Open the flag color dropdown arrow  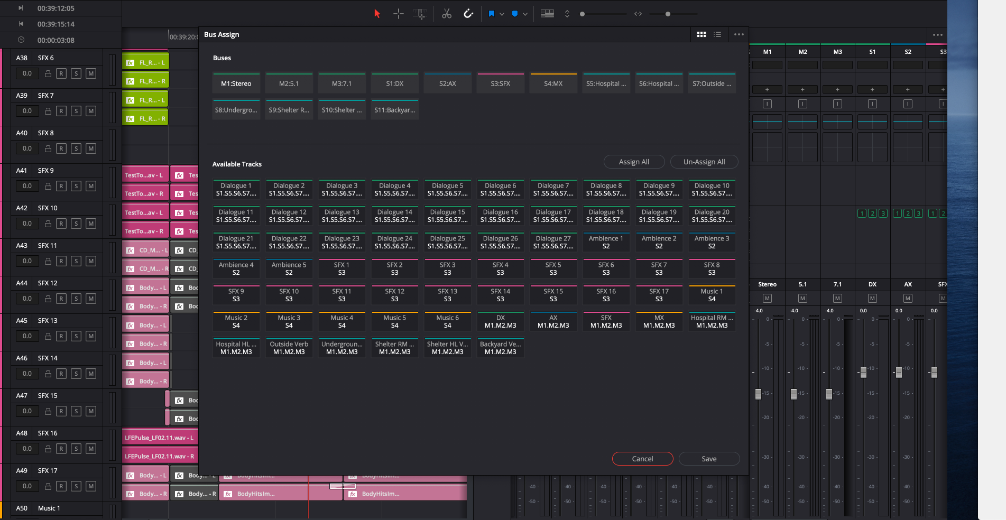coord(502,14)
